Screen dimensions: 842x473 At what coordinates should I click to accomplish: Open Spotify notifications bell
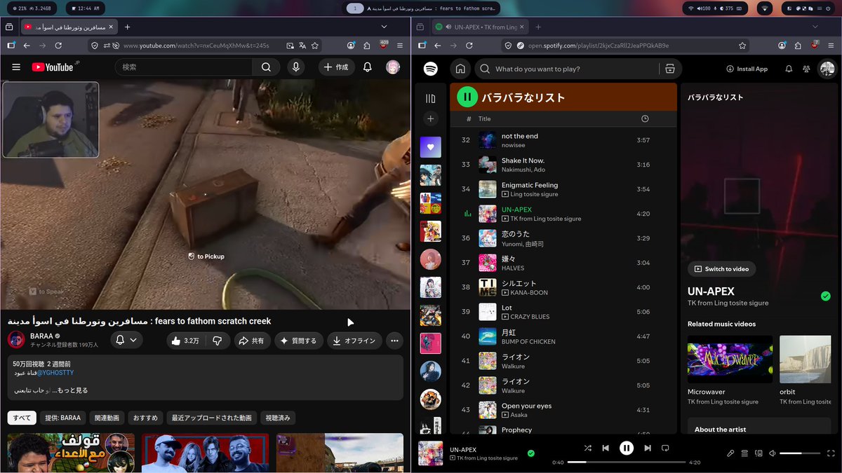pos(789,69)
